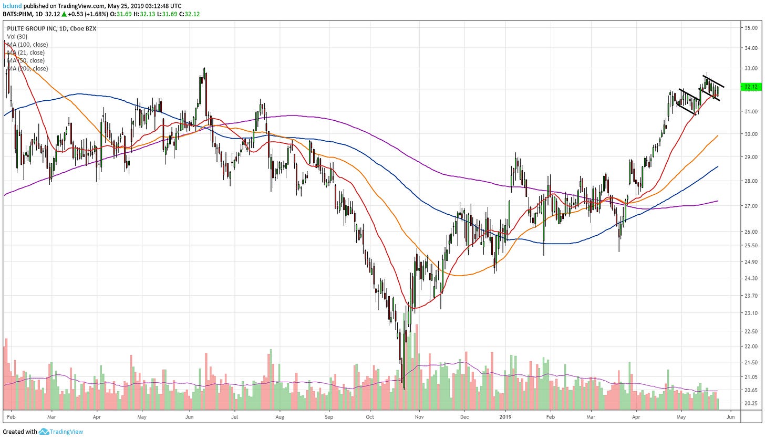
Task: Click the 35.00 price axis label
Action: (x=750, y=28)
